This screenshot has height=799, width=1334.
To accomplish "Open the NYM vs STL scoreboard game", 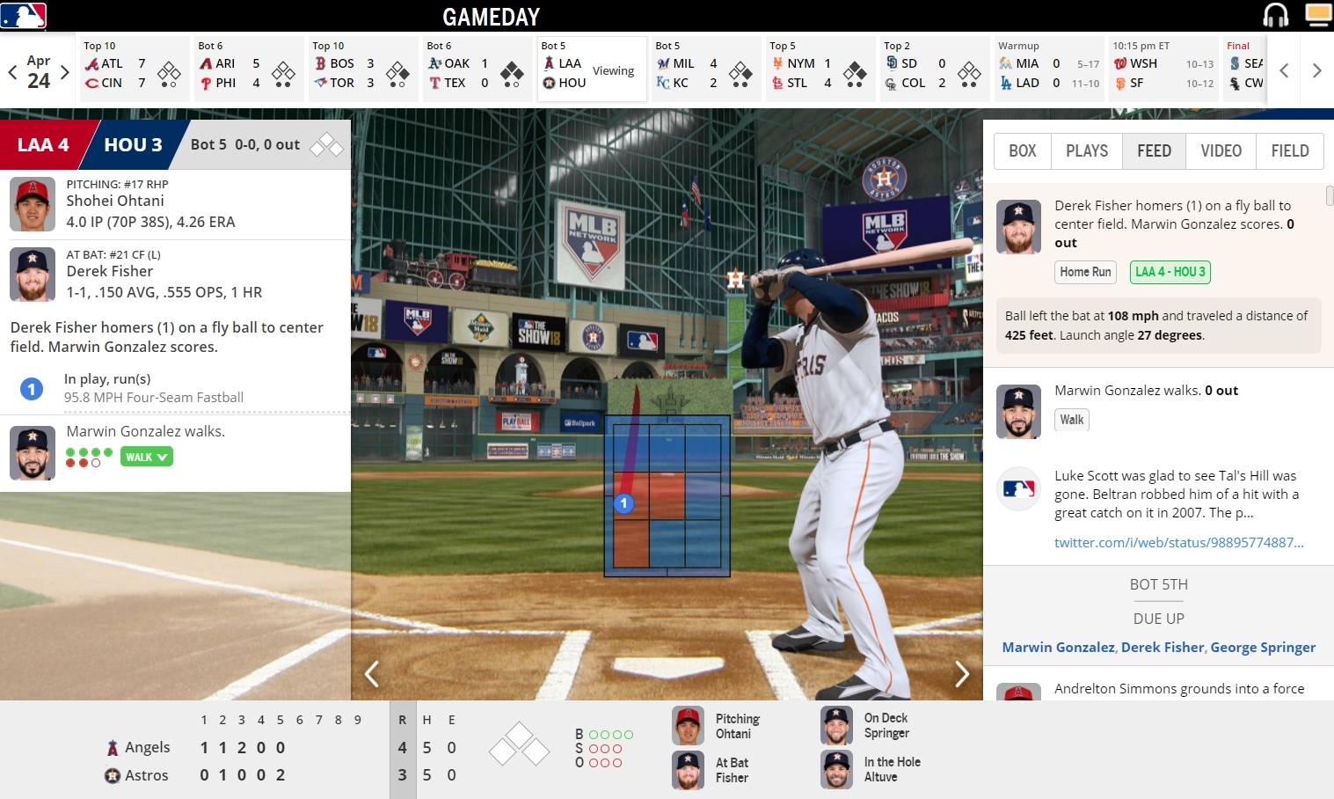I will [819, 69].
